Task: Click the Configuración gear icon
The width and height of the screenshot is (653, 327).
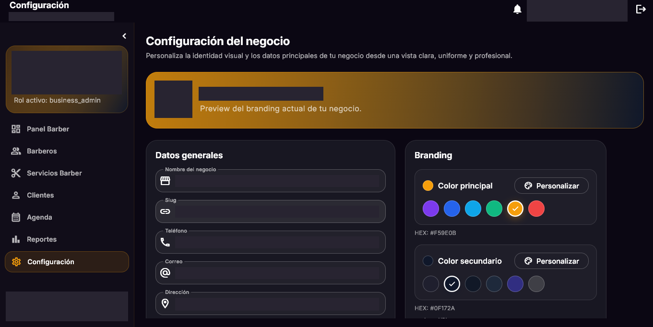Action: tap(16, 262)
